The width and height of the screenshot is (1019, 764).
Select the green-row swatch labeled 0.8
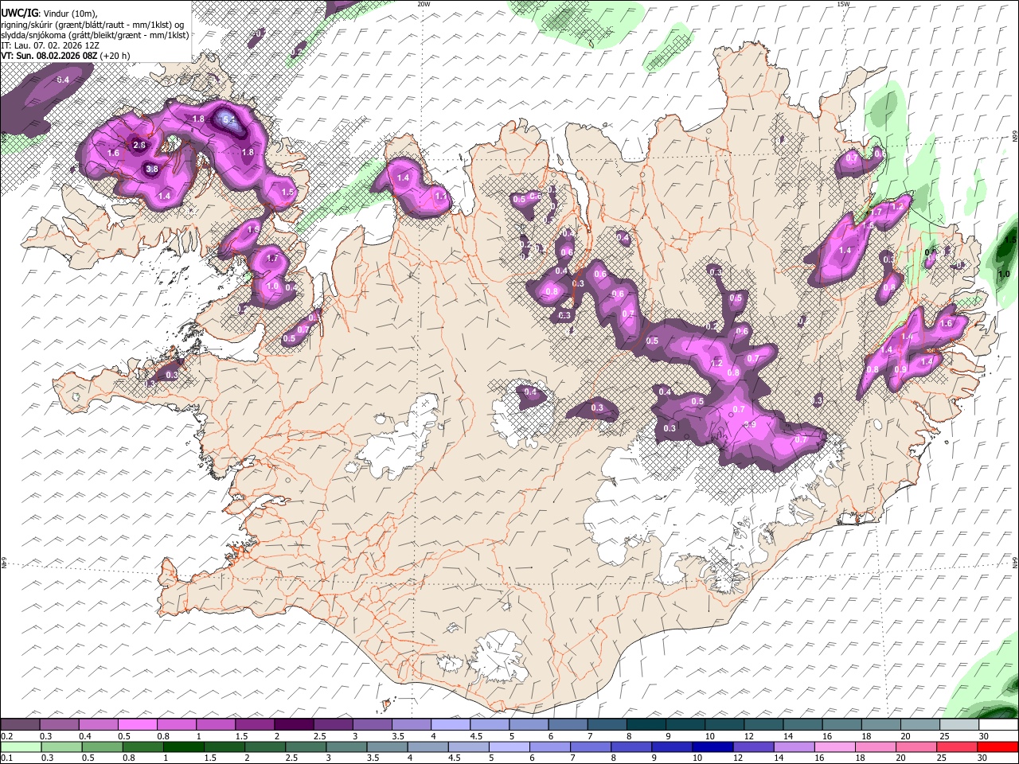coord(143,746)
